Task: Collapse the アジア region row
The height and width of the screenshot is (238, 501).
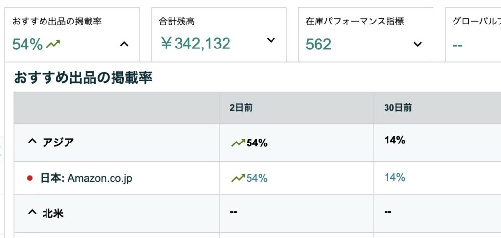Action: 32,142
